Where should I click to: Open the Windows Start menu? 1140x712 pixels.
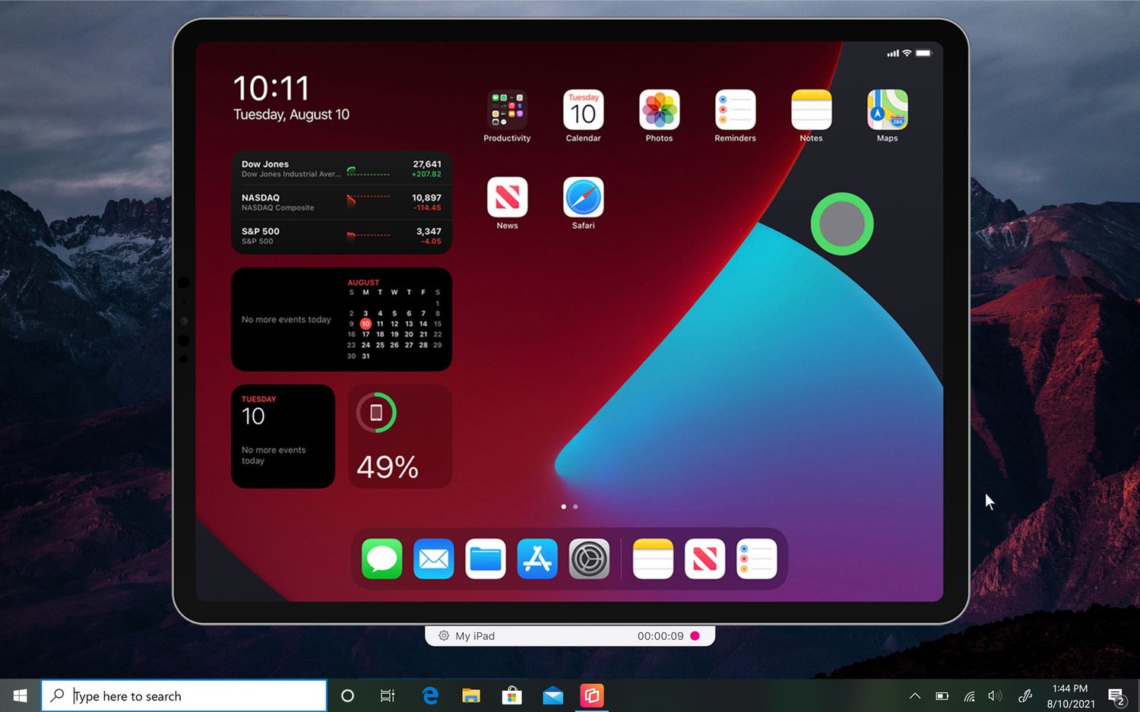coord(19,695)
